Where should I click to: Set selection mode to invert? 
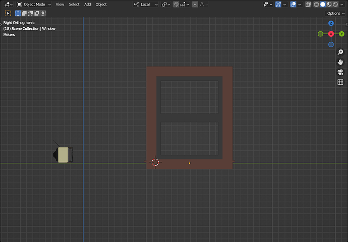click(37, 13)
